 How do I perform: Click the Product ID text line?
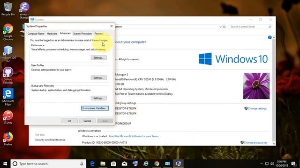click(x=105, y=142)
